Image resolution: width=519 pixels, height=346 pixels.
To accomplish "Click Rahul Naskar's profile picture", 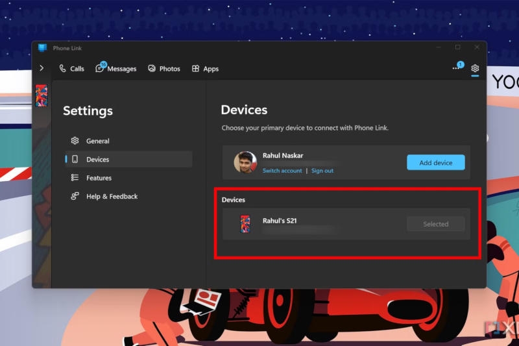I will click(245, 162).
